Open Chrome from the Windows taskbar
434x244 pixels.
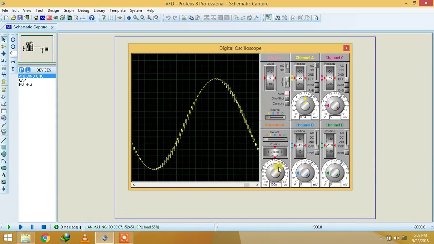45,238
